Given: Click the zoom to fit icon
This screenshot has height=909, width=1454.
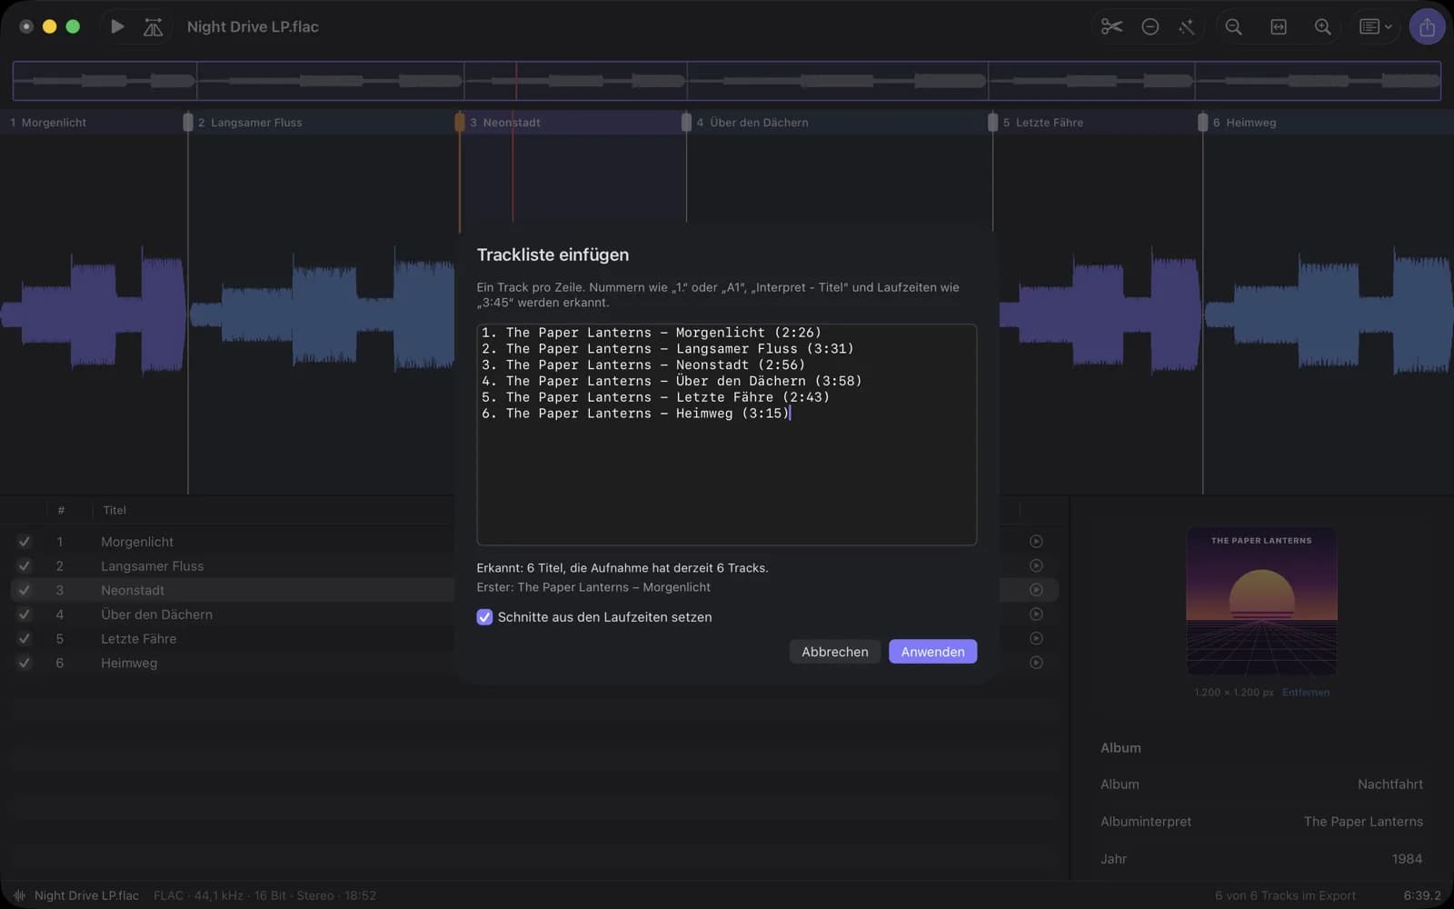Looking at the screenshot, I should (1278, 26).
